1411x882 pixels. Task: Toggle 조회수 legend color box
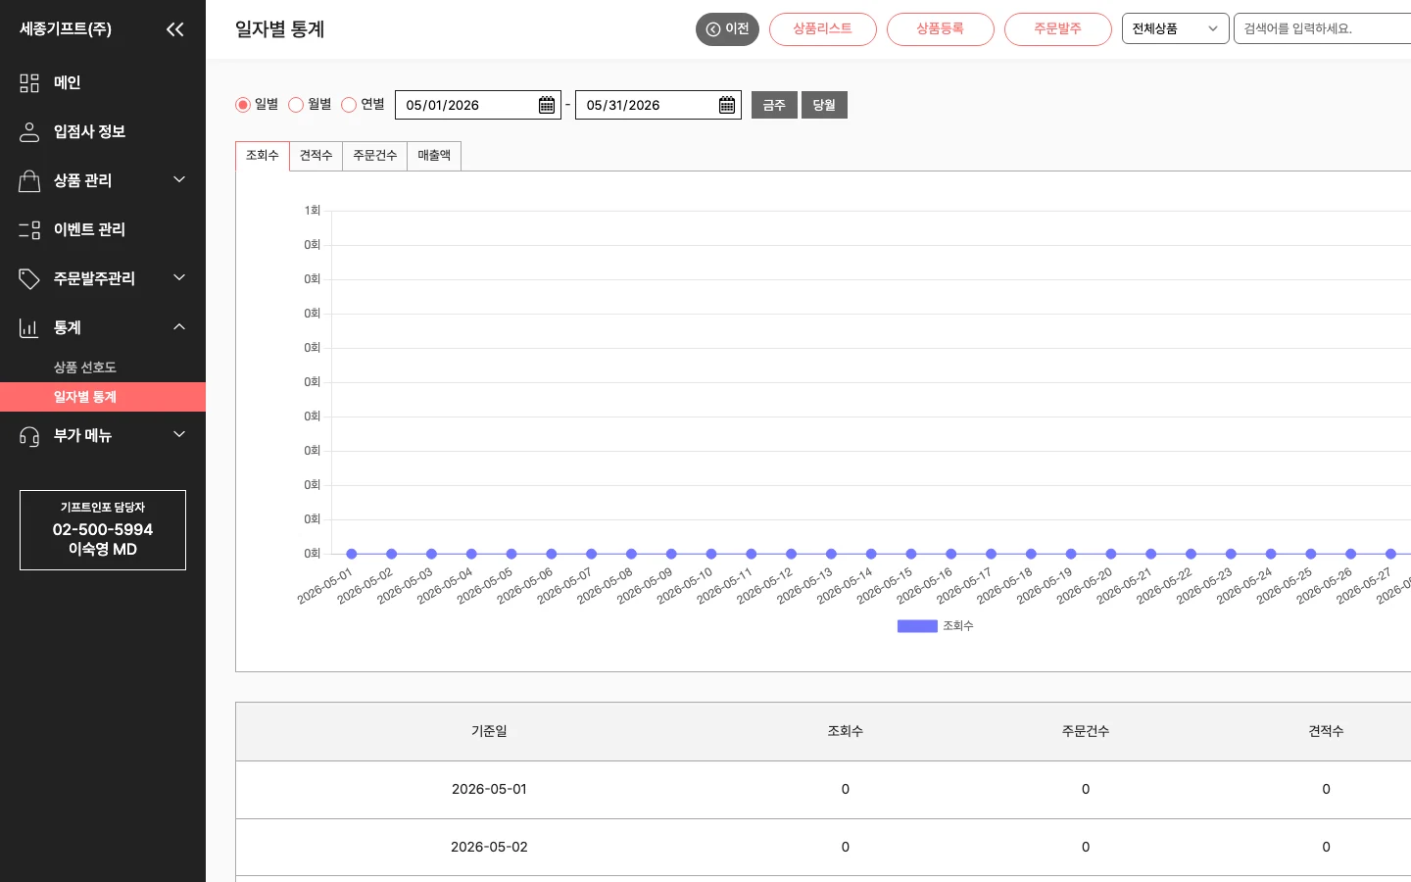(917, 626)
